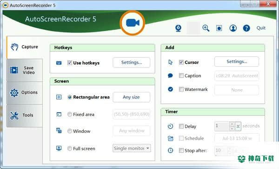Enable the Schedule checkbox
279x169 pixels.
point(181,138)
